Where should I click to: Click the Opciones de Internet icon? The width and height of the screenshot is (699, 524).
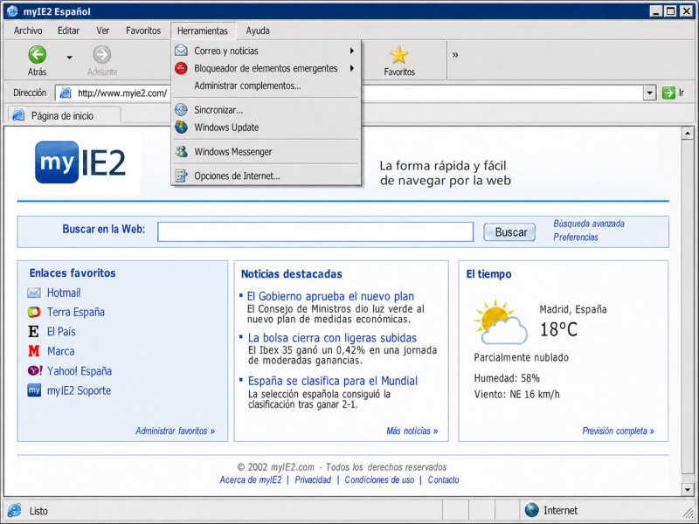click(181, 176)
